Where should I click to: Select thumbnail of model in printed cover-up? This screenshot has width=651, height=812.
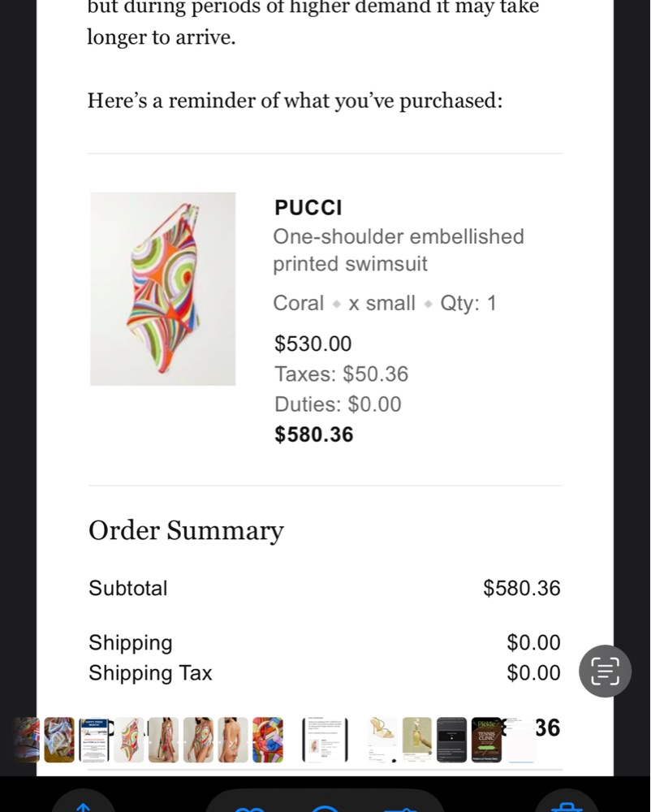click(x=163, y=740)
